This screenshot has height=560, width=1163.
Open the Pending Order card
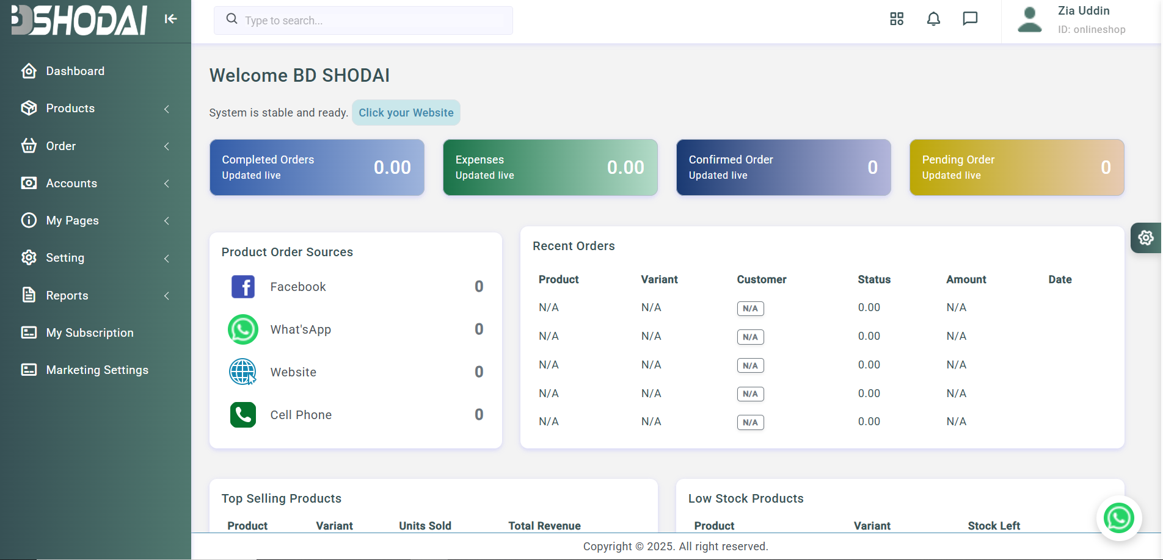click(1017, 167)
